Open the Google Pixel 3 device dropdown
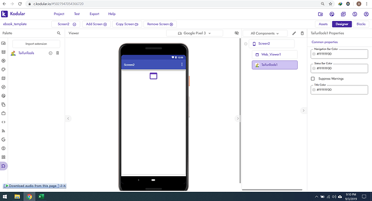 coord(195,33)
